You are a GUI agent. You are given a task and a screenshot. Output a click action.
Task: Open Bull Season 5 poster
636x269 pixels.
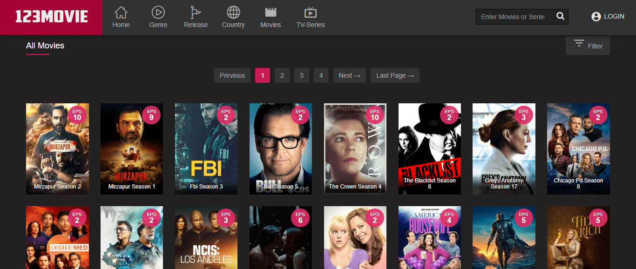coord(281,149)
